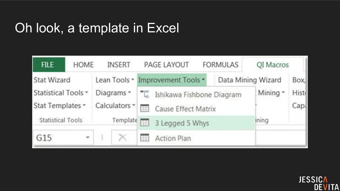The image size is (340, 191).
Task: Click the formula bar three-dot handle
Action: coord(102,138)
